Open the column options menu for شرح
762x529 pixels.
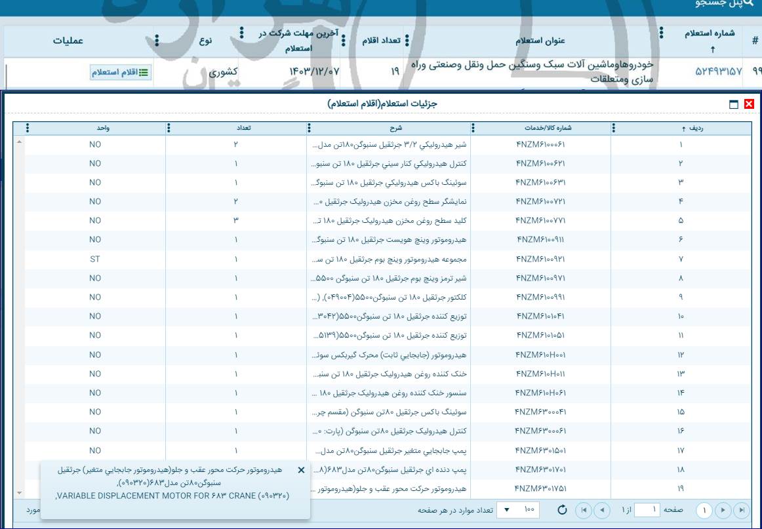pyautogui.click(x=309, y=129)
